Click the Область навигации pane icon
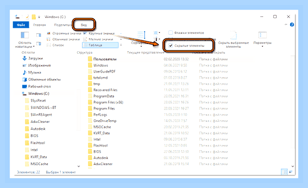The image size is (308, 188). [x=25, y=35]
